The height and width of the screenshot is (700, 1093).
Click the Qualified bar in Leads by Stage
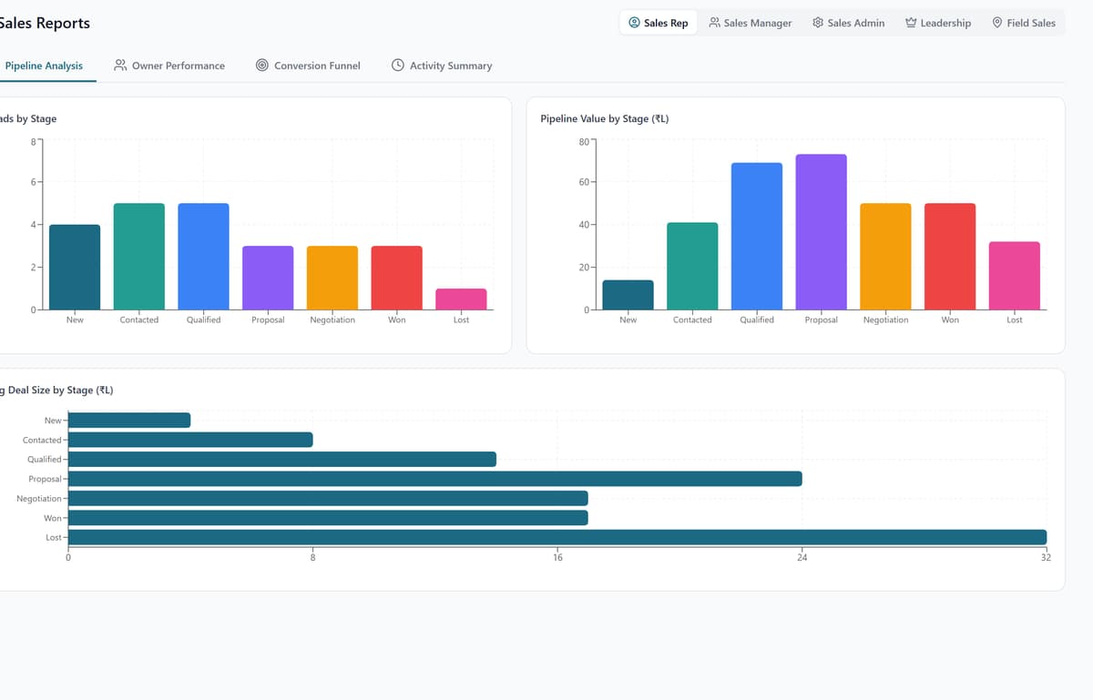coord(203,257)
